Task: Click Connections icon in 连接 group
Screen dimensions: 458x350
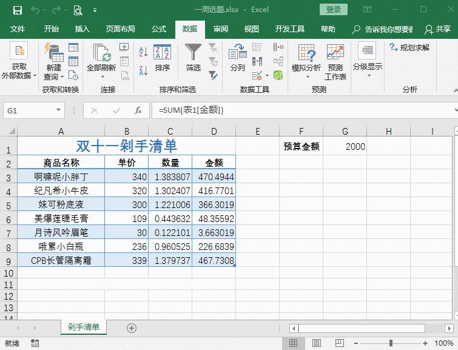Action: pyautogui.click(x=124, y=47)
